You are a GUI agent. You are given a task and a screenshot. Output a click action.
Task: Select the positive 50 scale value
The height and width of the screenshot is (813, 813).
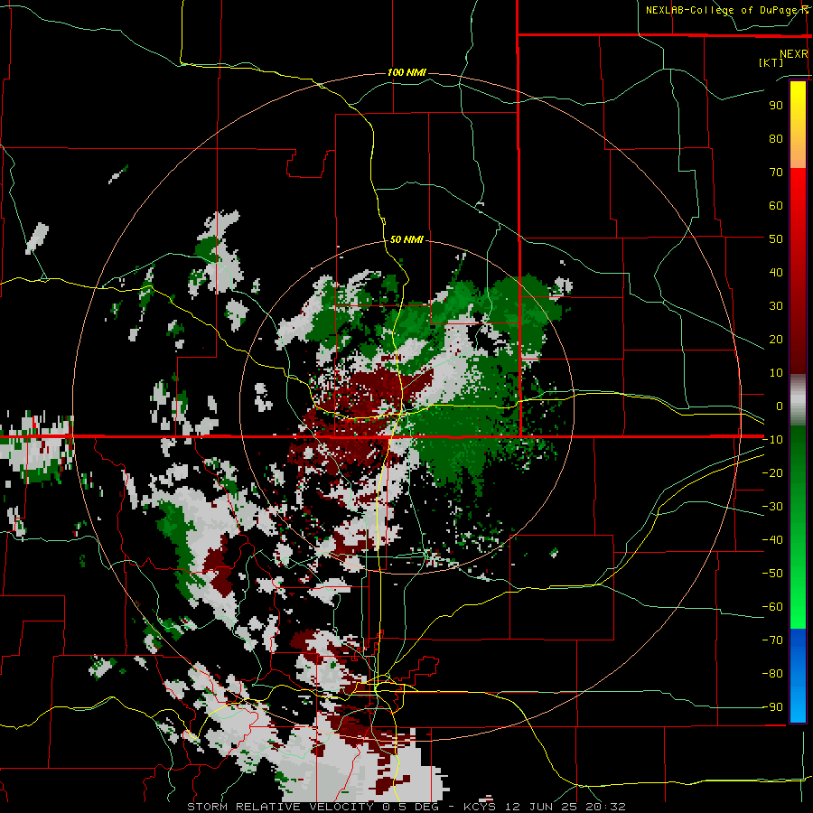coord(776,239)
